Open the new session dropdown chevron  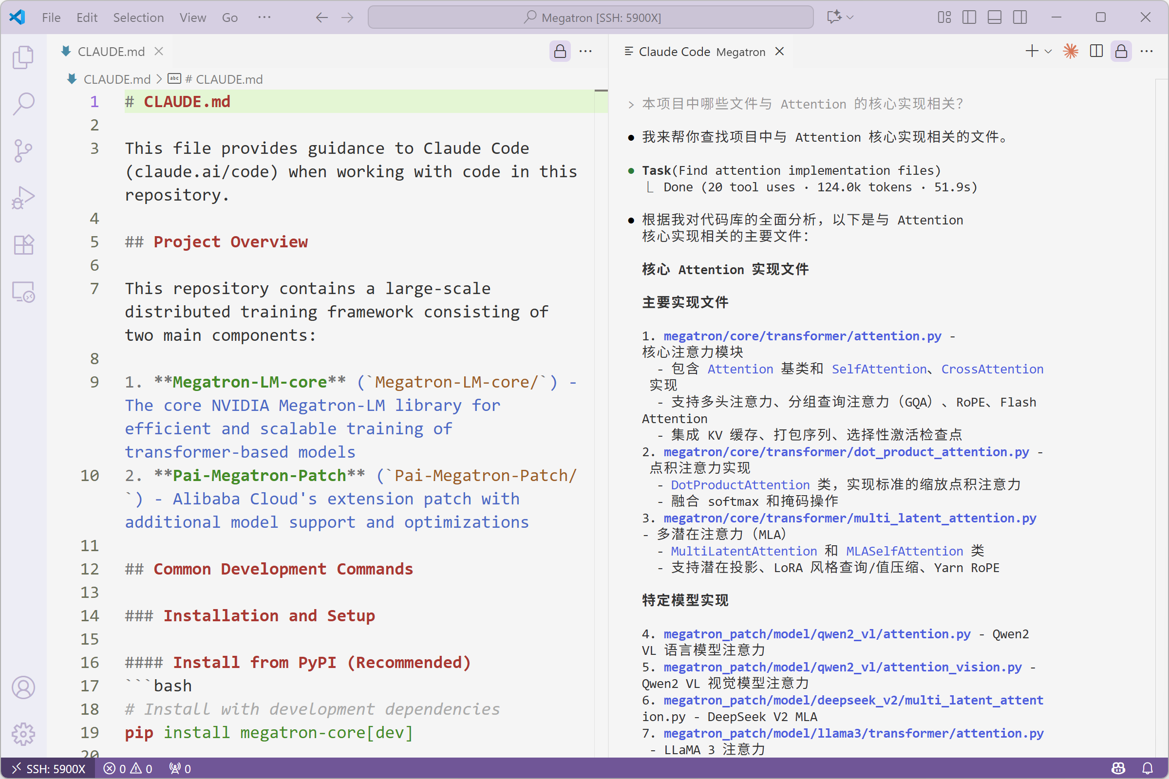pos(1048,51)
